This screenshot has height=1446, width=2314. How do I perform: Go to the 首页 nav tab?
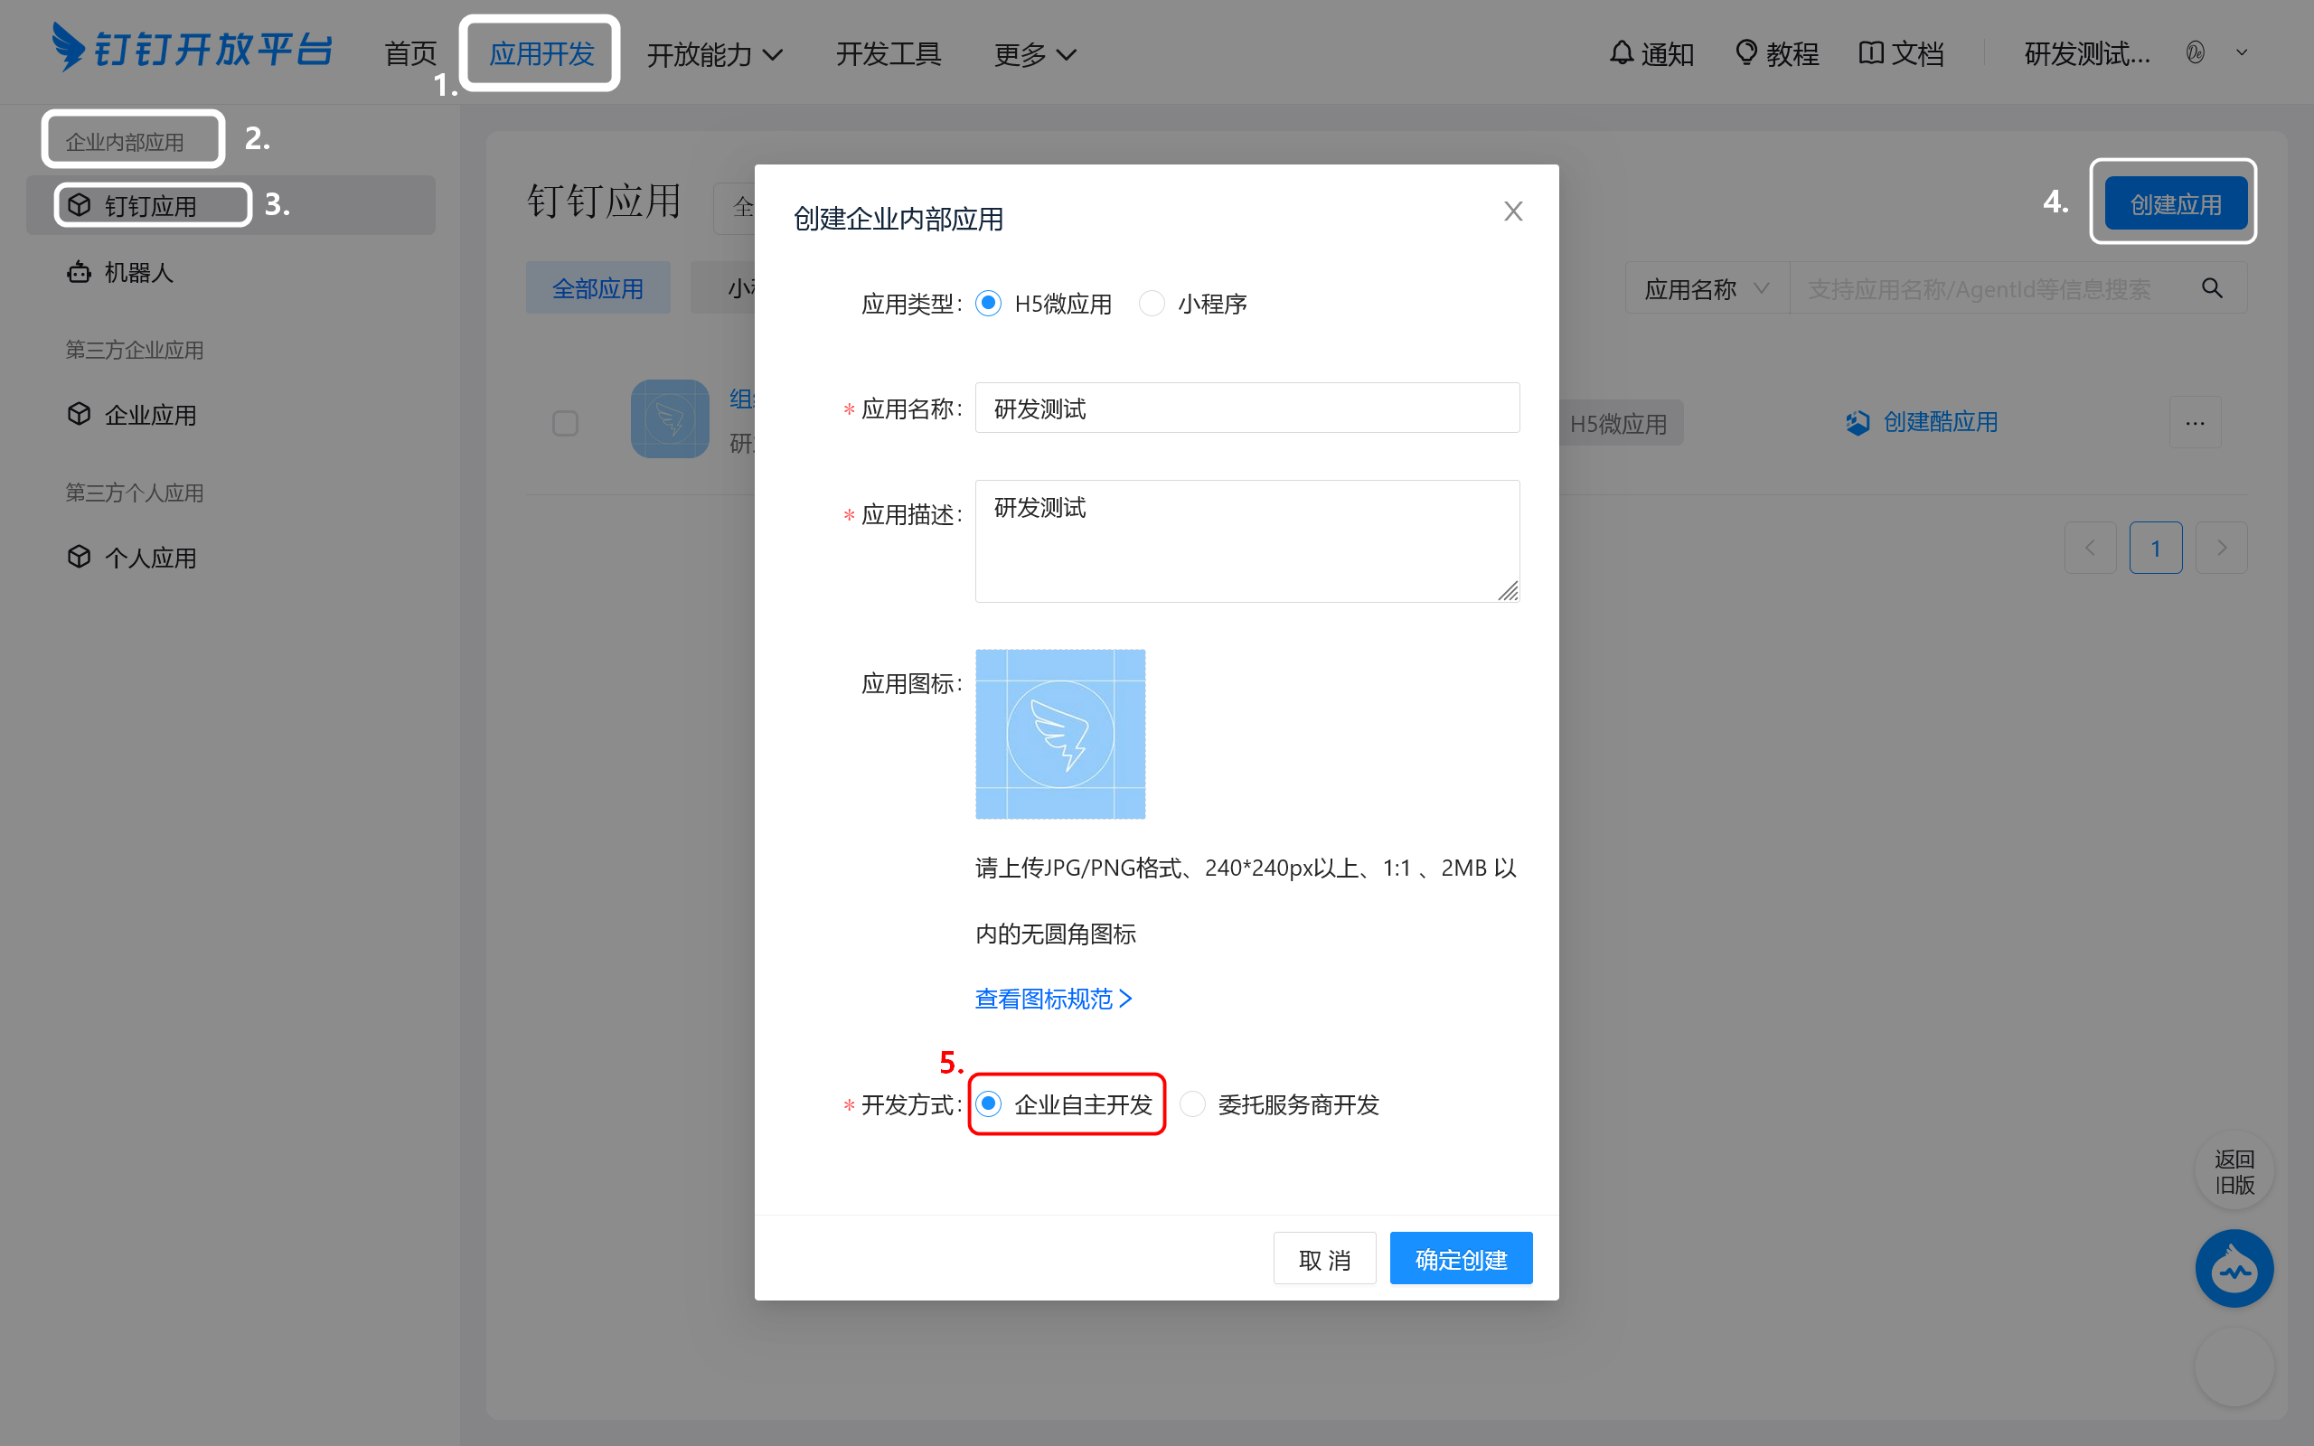click(x=410, y=53)
